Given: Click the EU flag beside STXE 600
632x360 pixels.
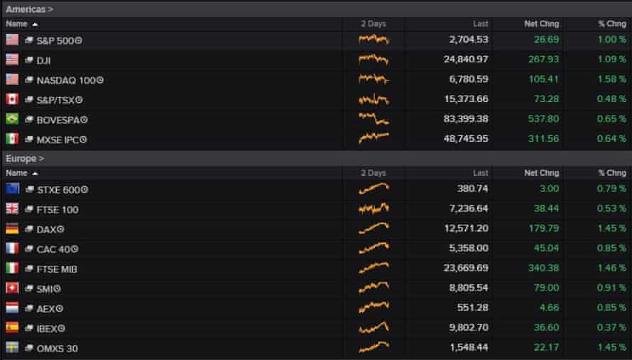Looking at the screenshot, I should click(x=12, y=189).
